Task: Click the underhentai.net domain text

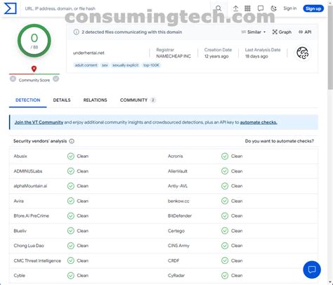Action: click(x=89, y=53)
